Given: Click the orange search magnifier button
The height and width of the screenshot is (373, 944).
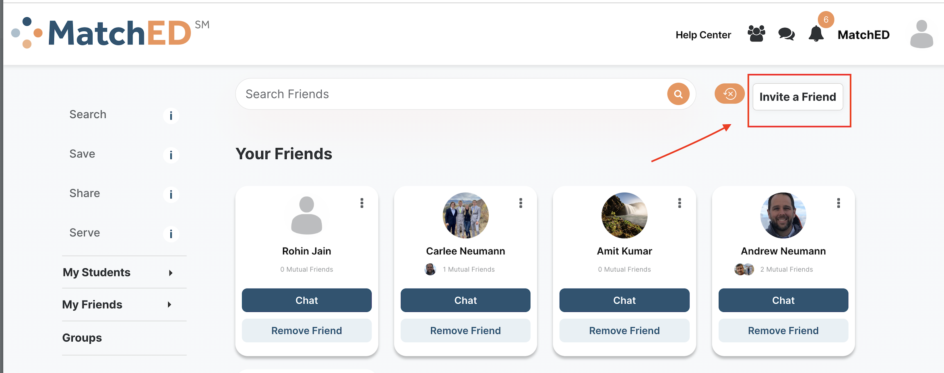Looking at the screenshot, I should [678, 94].
